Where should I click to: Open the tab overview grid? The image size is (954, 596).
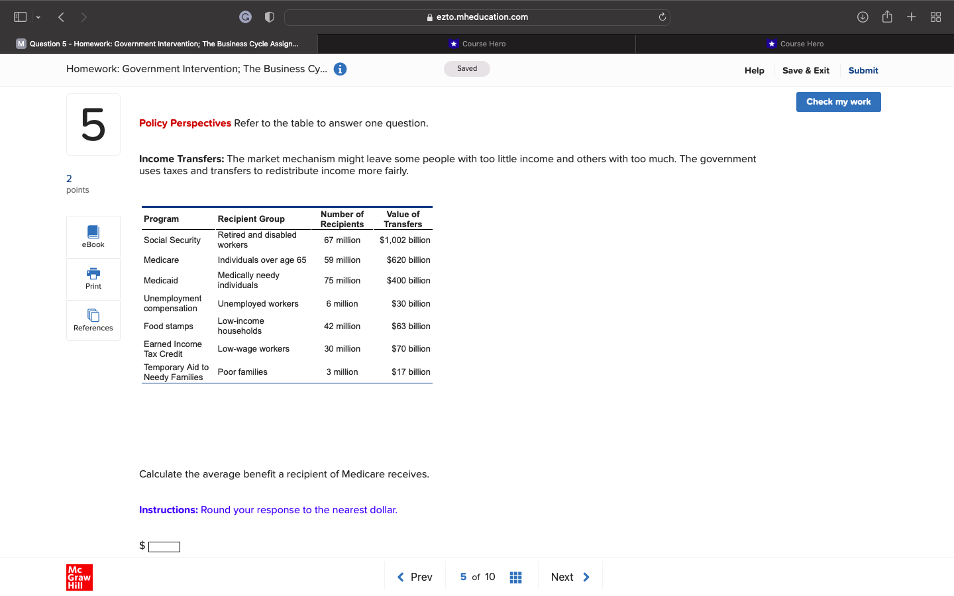coord(935,17)
